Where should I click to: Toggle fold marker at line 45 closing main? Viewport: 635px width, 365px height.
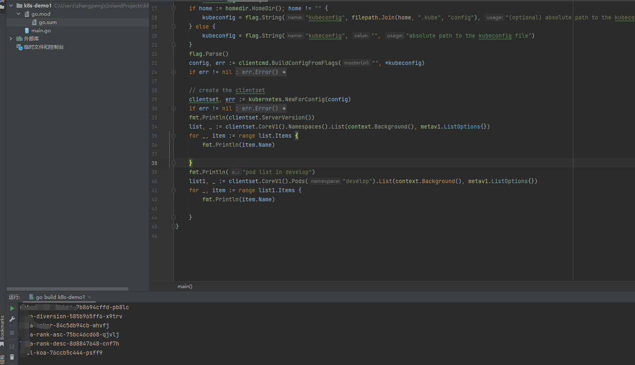tap(173, 227)
